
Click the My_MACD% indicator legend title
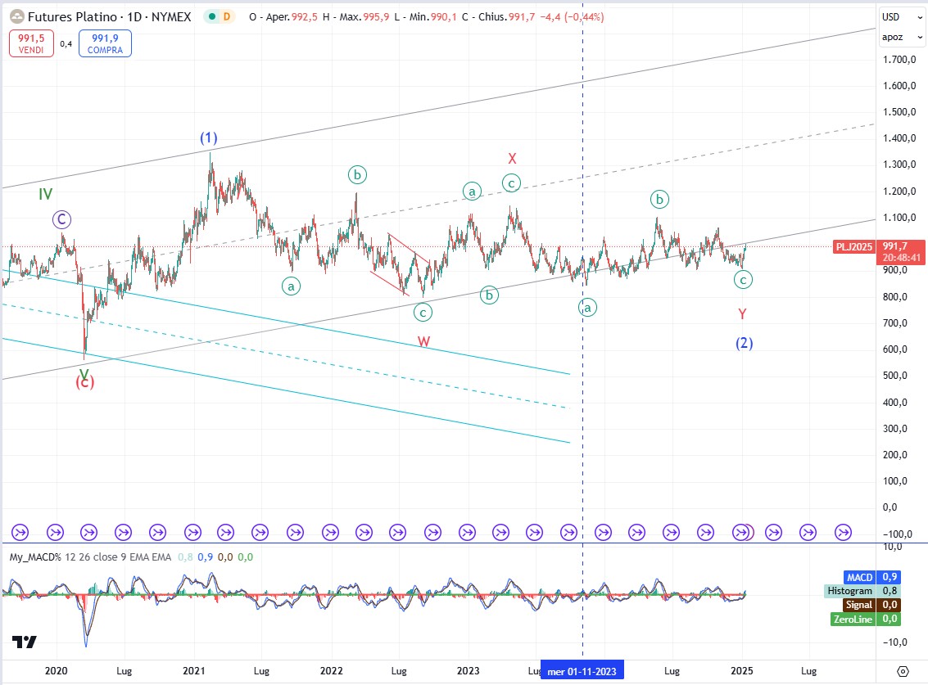[x=35, y=557]
